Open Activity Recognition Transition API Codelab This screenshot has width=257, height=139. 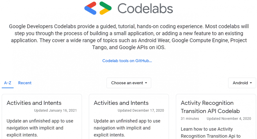210,107
